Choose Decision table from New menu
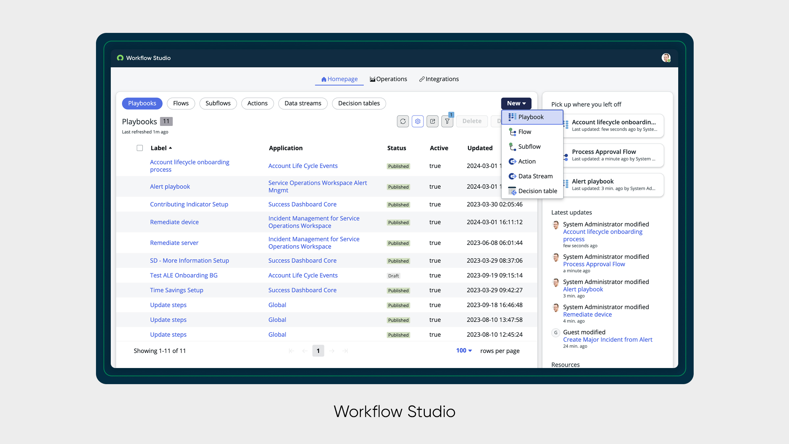 tap(537, 191)
